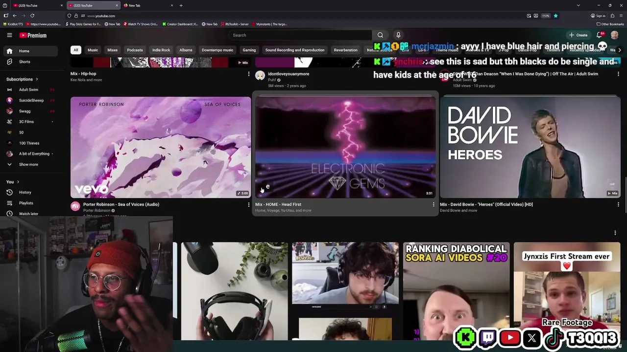Screen dimensions: 627x352
Task: Open the SuicideSheeep channel subscription
Action: pyautogui.click(x=31, y=100)
